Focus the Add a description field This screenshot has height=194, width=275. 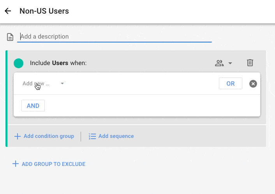coord(115,37)
